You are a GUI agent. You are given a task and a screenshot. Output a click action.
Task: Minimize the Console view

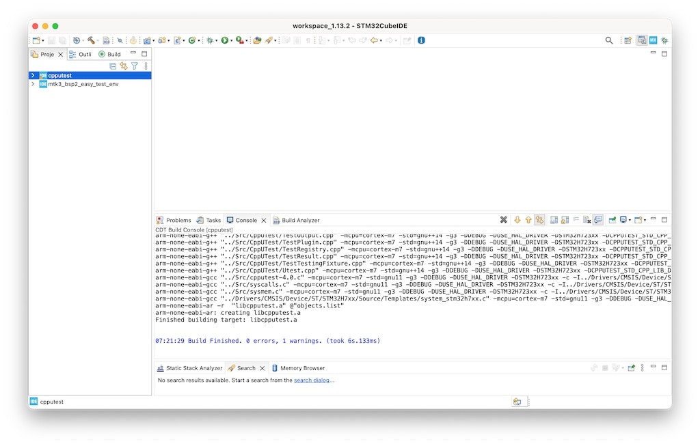(654, 220)
